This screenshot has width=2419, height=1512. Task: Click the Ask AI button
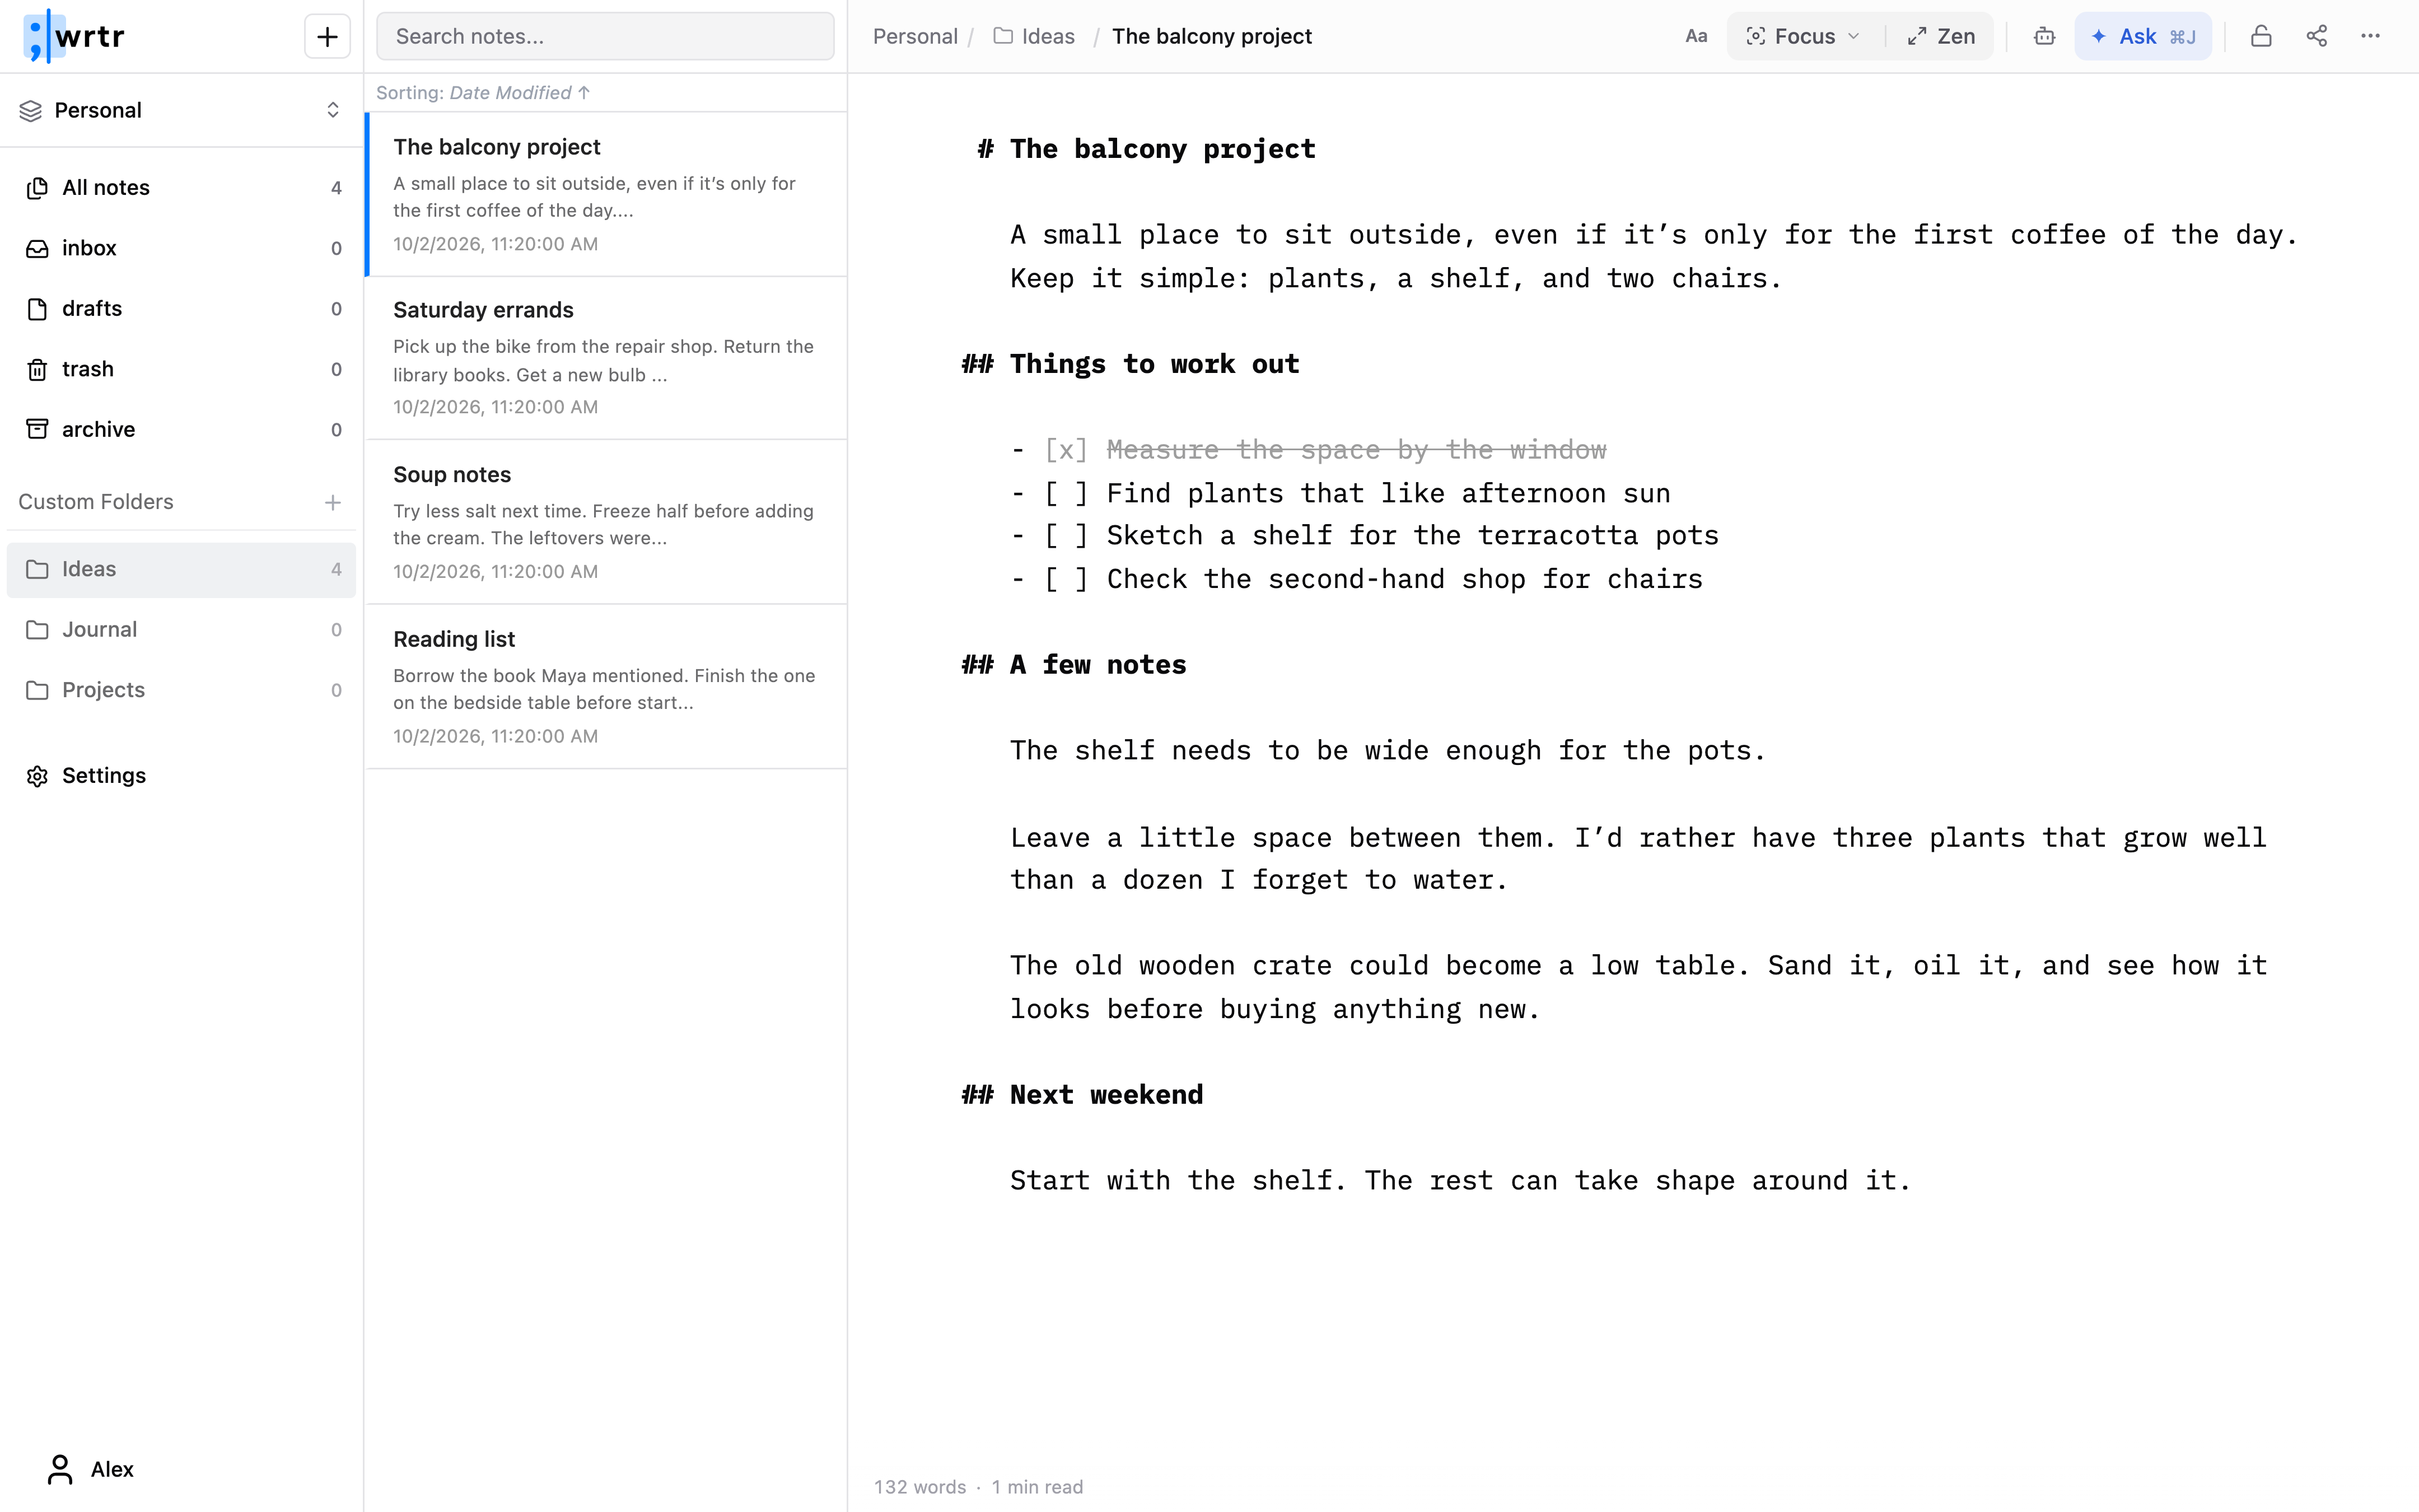(x=2142, y=37)
